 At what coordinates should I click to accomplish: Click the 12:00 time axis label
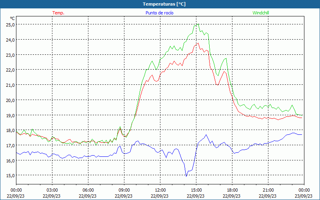160,190
